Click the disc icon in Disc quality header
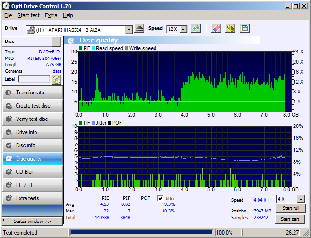The height and width of the screenshot is (238, 311). tap(70, 41)
